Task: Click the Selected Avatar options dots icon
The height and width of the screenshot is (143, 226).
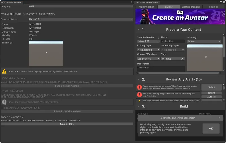Action: (158, 38)
